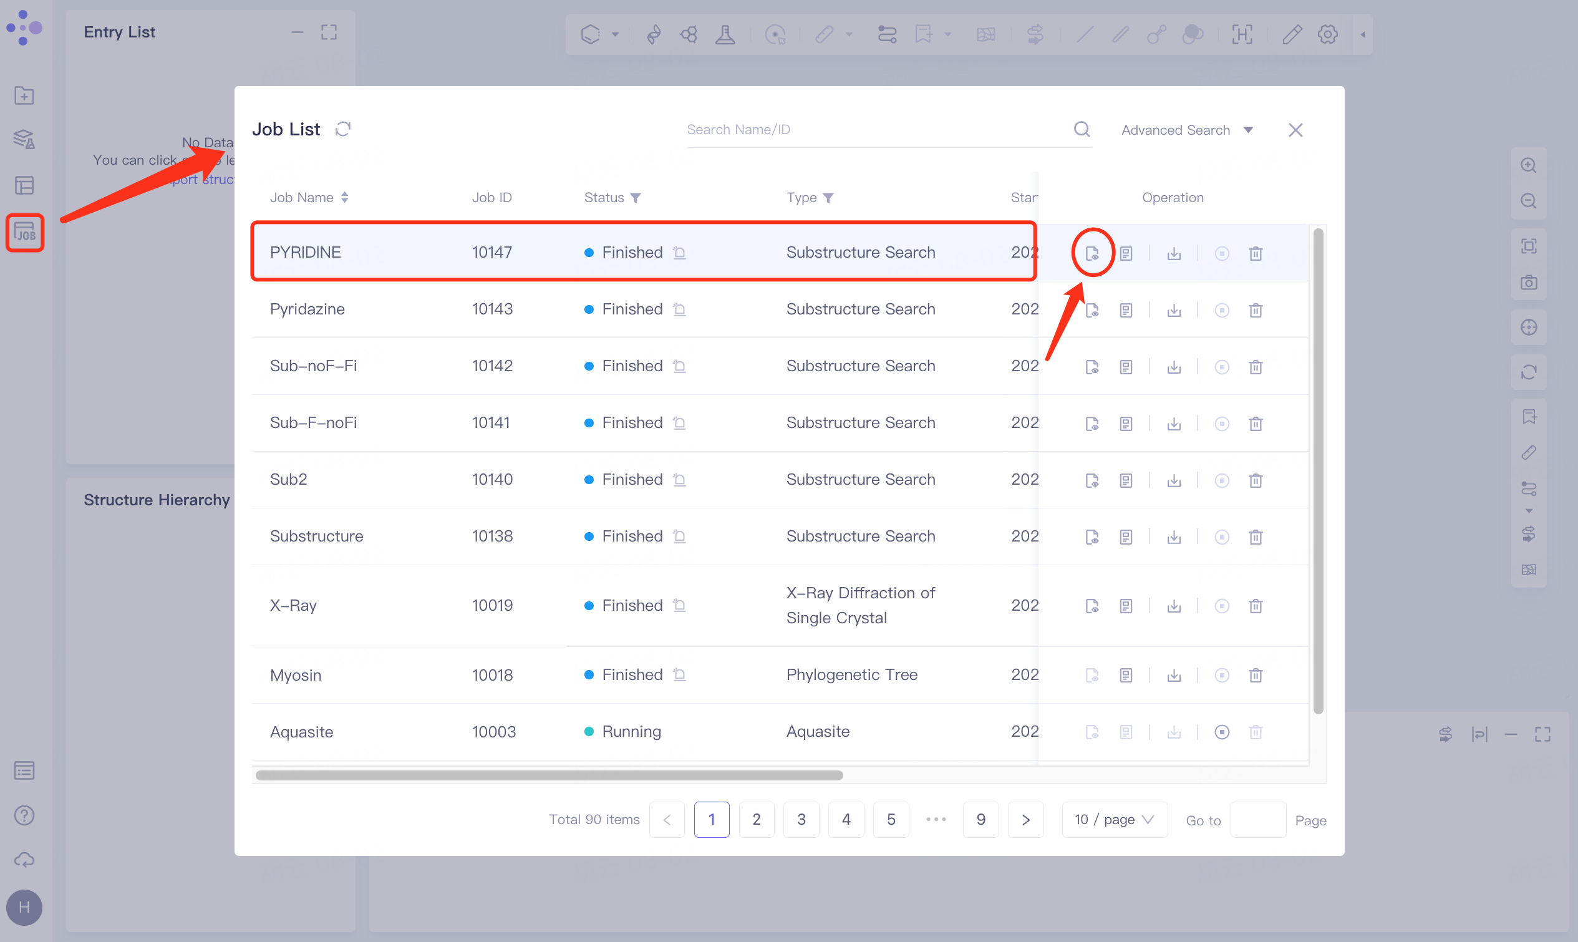
Task: Click the Search Name/ID input field
Action: point(876,130)
